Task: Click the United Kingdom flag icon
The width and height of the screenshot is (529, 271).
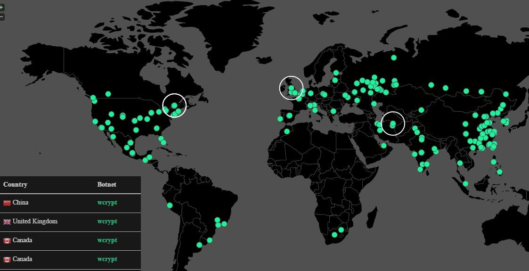Action: [x=7, y=222]
